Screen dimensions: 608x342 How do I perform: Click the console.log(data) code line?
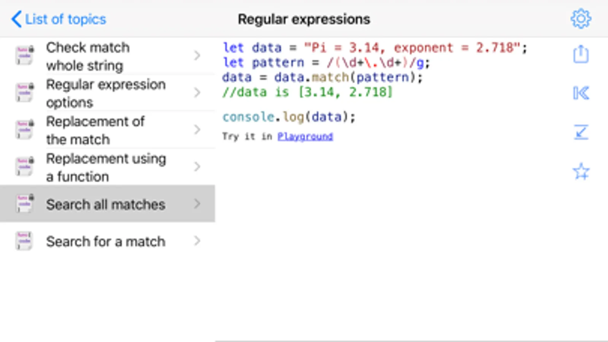point(289,117)
